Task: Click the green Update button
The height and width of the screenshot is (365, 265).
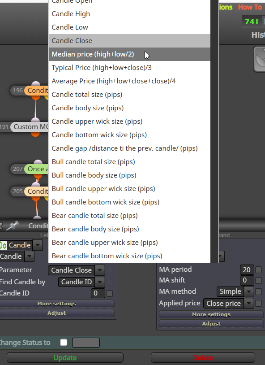Action: click(x=65, y=357)
